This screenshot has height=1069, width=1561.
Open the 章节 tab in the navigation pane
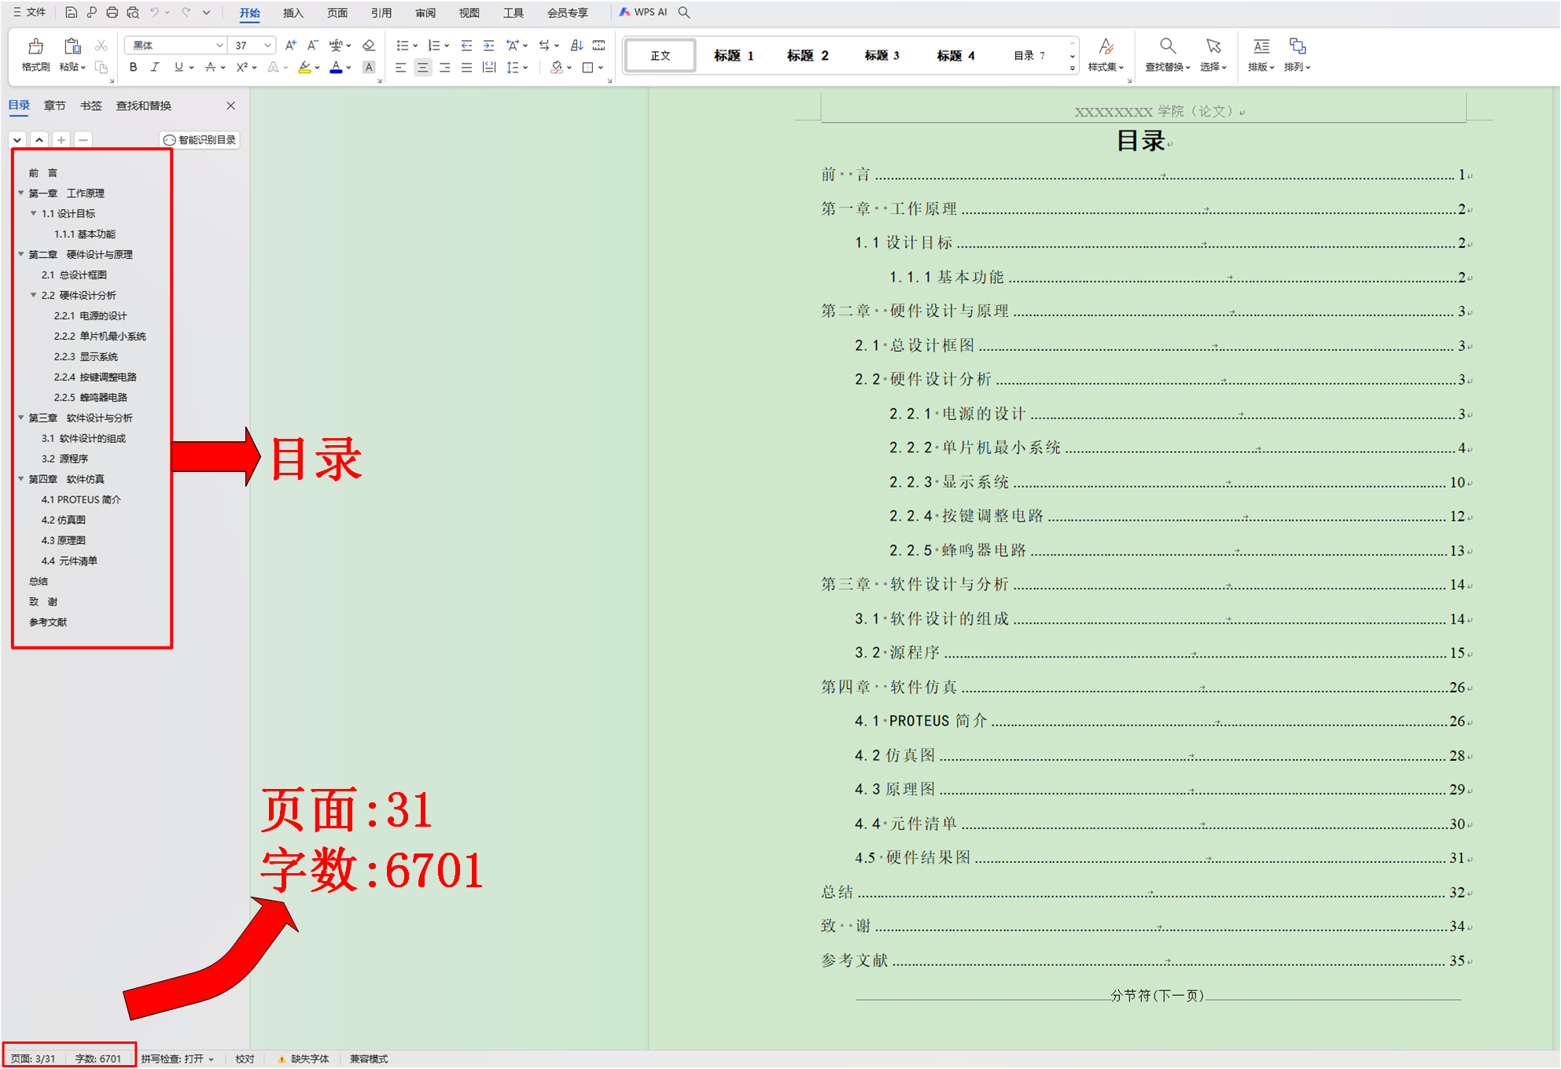(54, 105)
